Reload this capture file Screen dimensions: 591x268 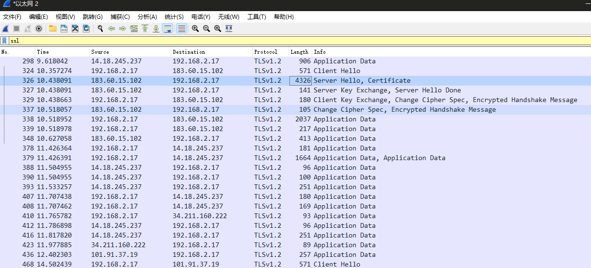pyautogui.click(x=86, y=29)
